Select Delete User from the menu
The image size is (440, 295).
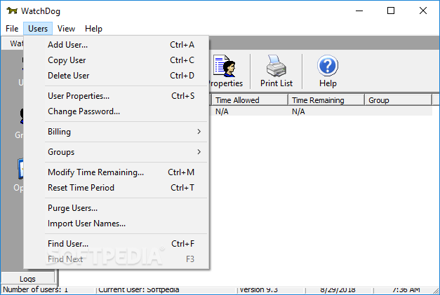point(116,76)
